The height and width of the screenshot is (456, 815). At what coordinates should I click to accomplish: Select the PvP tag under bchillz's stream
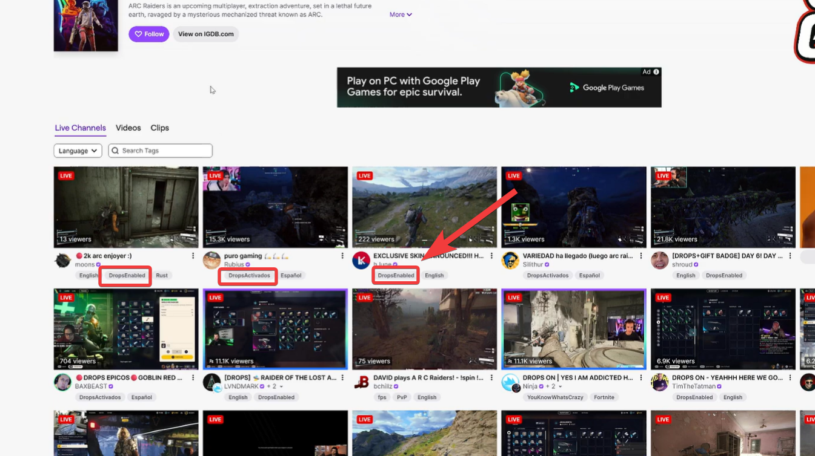pos(402,397)
